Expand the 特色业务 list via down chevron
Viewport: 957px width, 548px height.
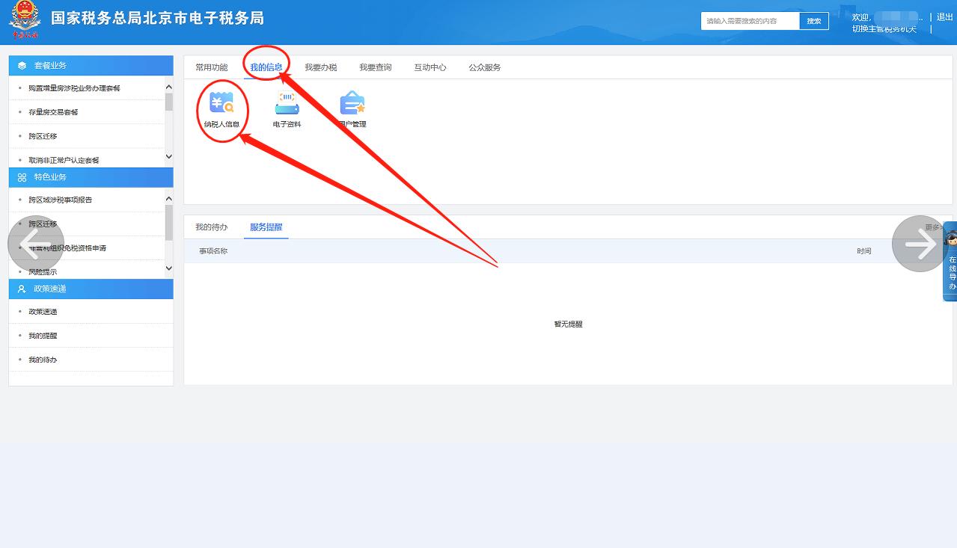click(168, 268)
